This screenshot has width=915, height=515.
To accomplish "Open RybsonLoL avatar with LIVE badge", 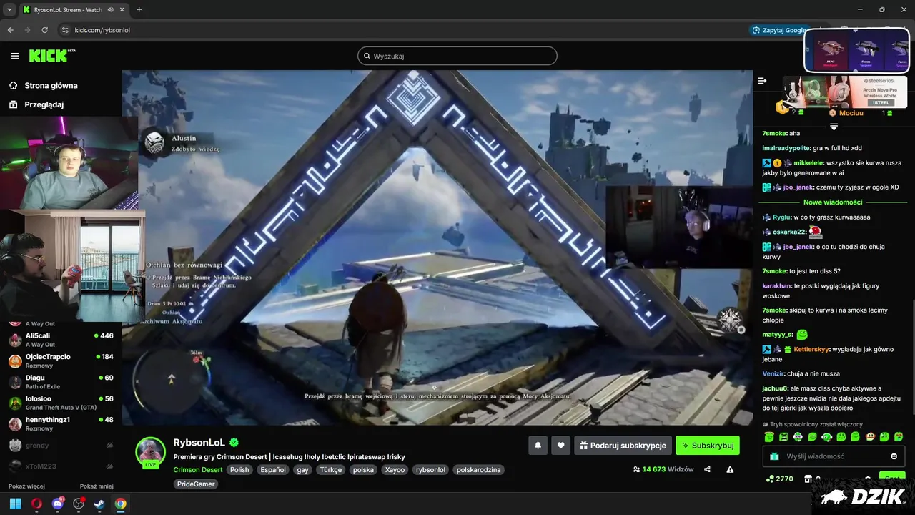I will point(151,452).
